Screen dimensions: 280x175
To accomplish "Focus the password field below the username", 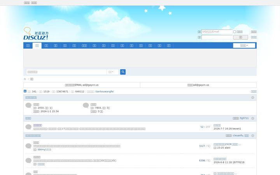I will [217, 37].
